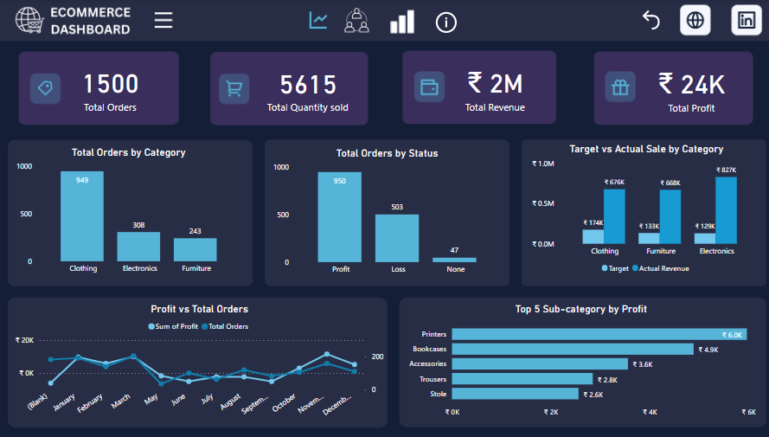Select the bar chart navigation icon

pos(401,22)
